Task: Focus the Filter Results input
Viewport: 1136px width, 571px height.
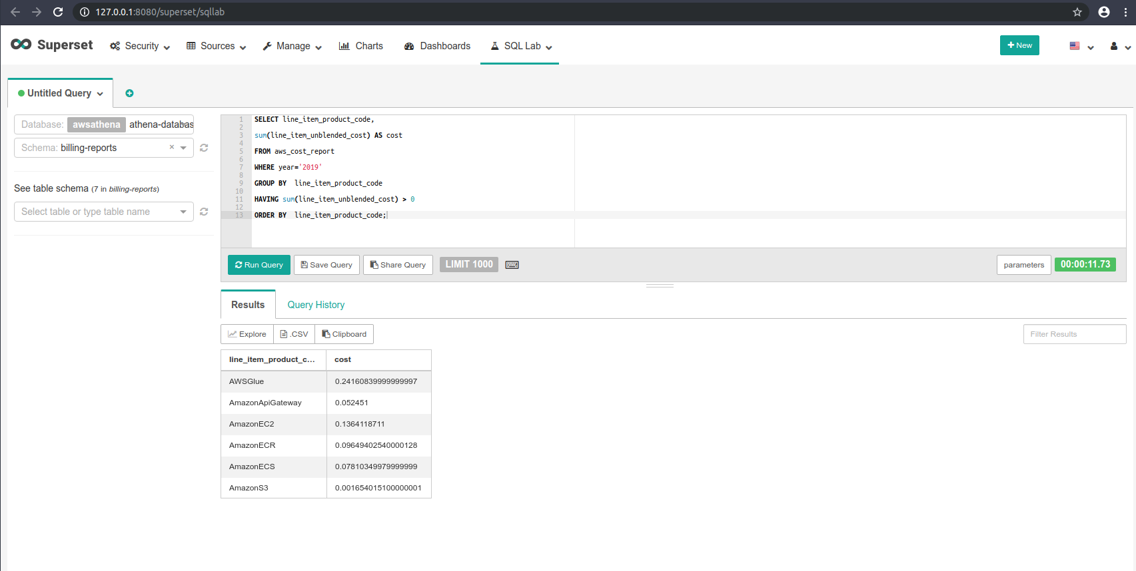Action: pos(1075,334)
